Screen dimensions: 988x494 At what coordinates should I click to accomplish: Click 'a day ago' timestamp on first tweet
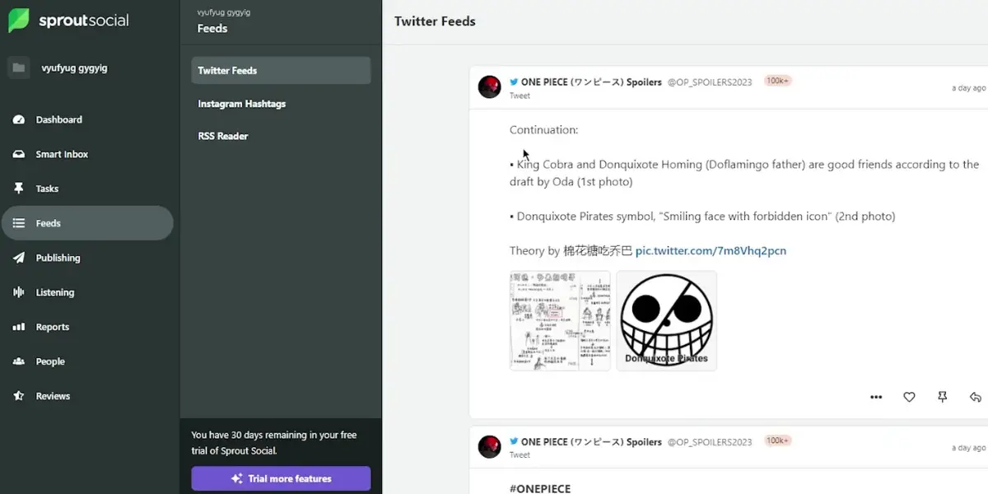point(968,88)
